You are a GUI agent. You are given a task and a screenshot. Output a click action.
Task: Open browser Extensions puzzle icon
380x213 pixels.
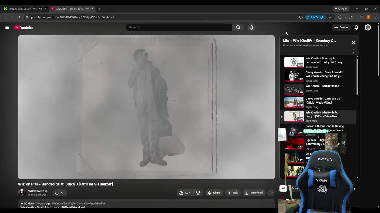pyautogui.click(x=340, y=17)
